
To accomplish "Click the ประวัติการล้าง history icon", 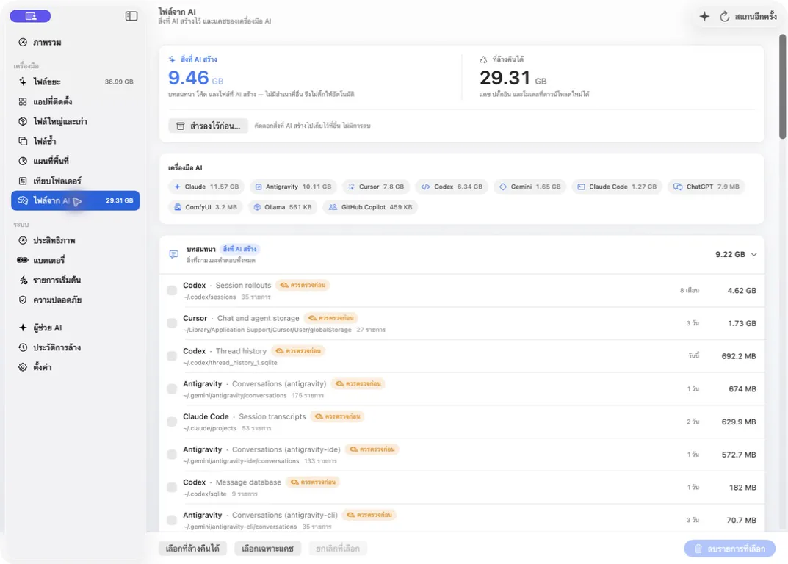I will click(23, 347).
